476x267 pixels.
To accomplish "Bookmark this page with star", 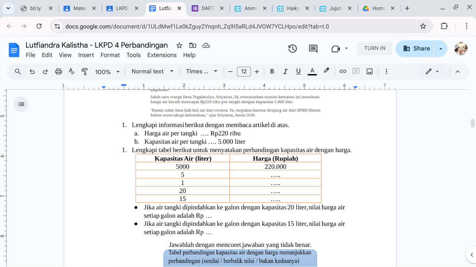I will pos(423,26).
